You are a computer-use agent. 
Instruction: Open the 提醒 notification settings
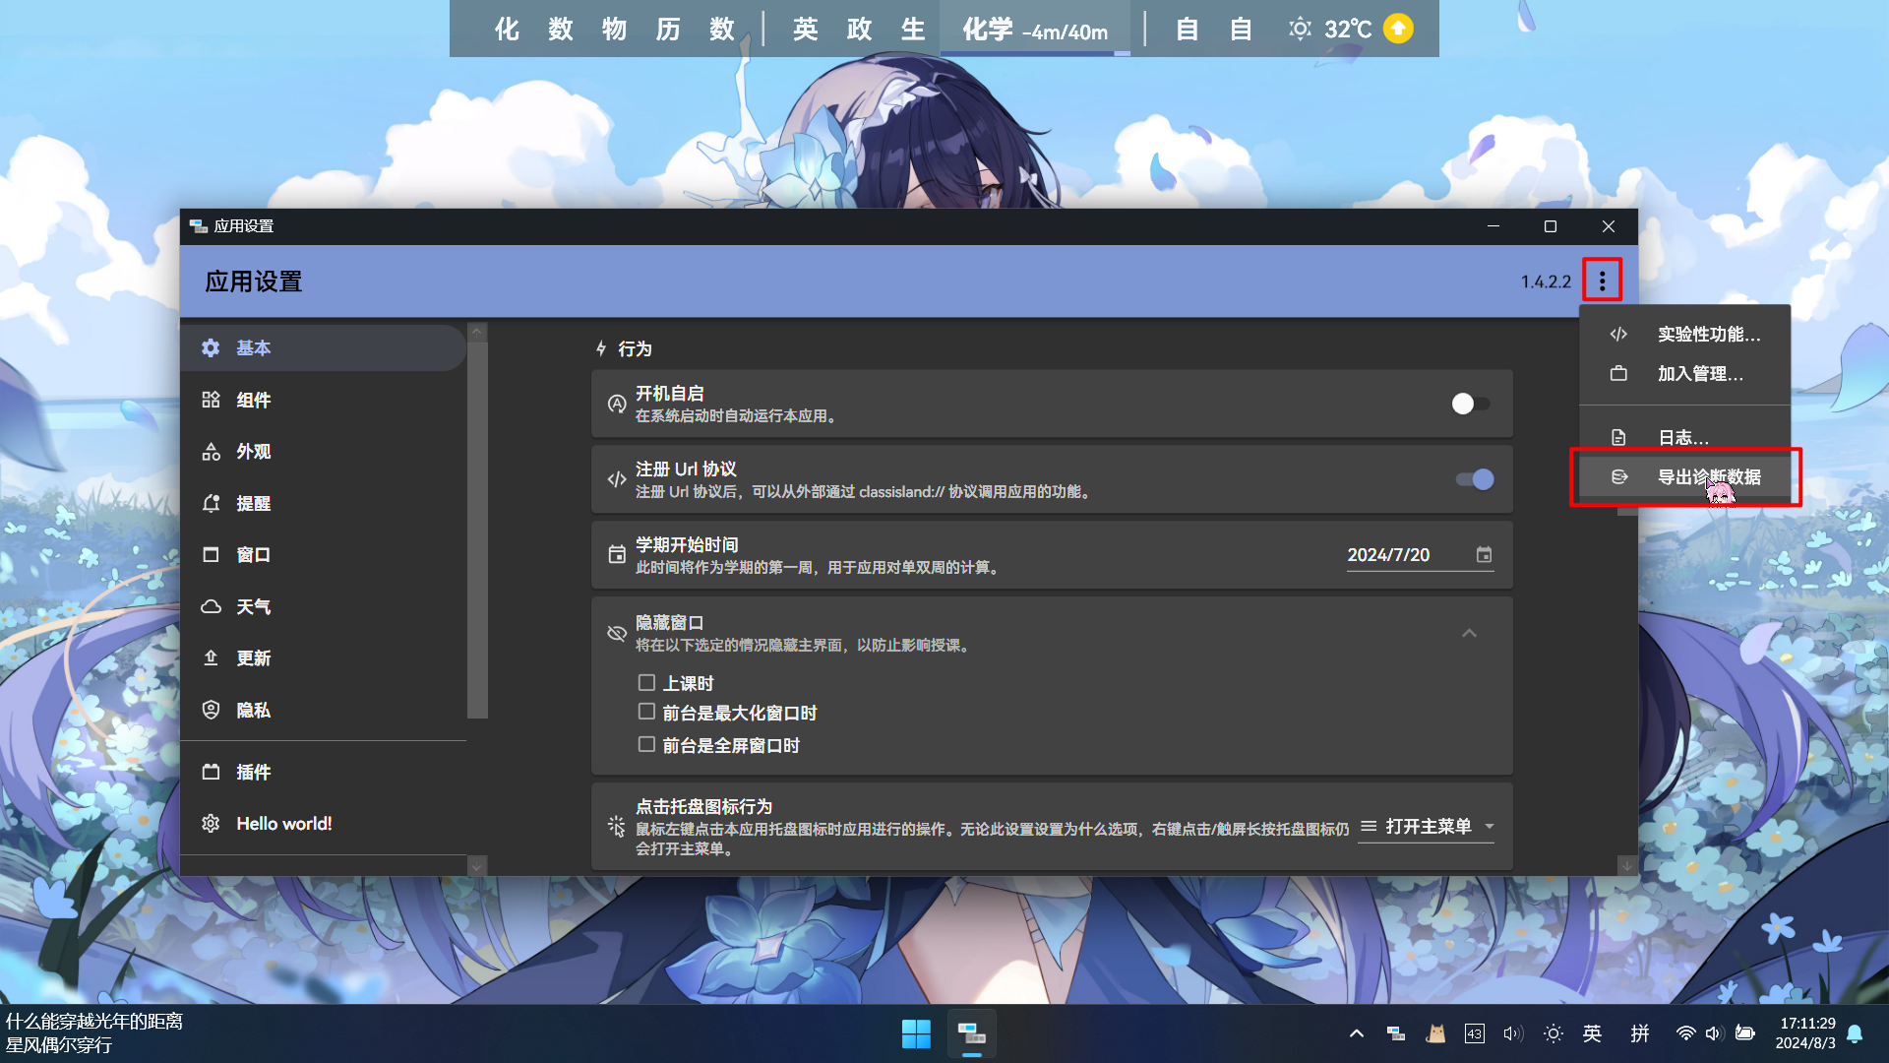pos(253,503)
